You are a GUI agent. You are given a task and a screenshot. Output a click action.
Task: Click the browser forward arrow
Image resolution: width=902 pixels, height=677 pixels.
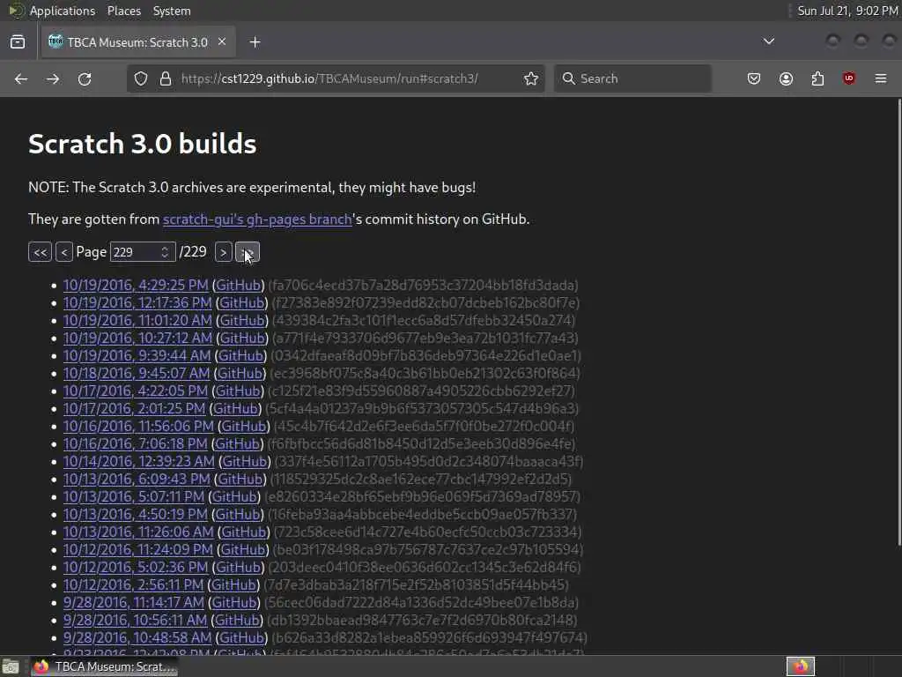click(53, 78)
